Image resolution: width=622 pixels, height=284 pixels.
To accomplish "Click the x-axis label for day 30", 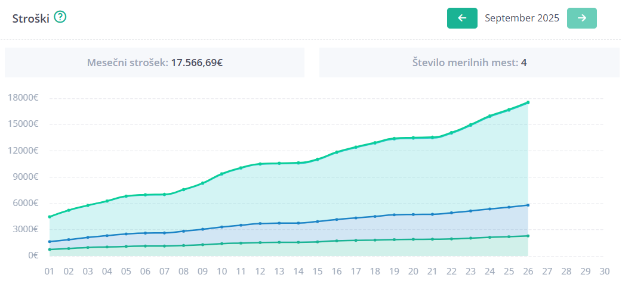I will pos(604,271).
